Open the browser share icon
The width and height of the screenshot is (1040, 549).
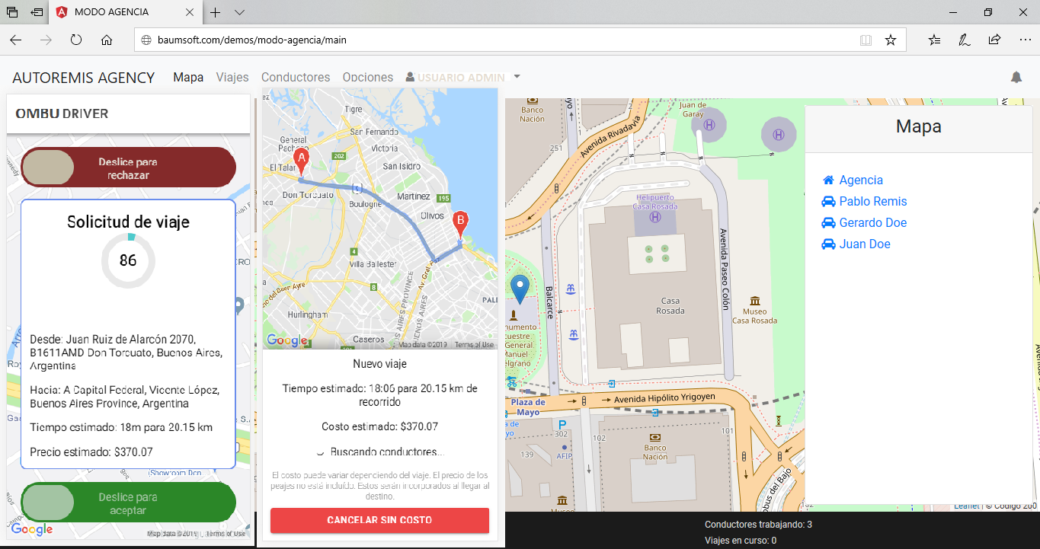[994, 40]
